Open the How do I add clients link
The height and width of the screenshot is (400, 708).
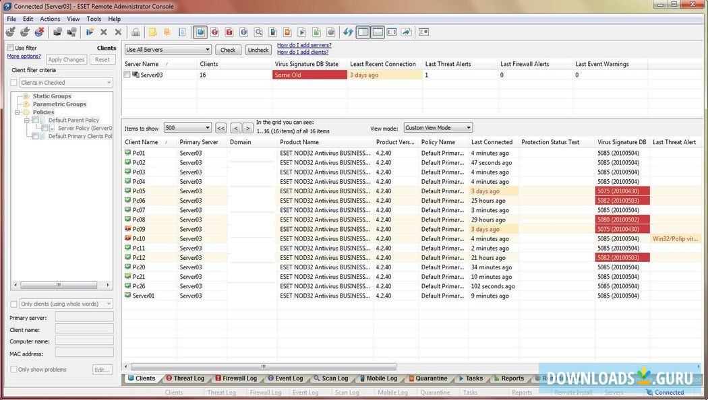[x=303, y=52]
